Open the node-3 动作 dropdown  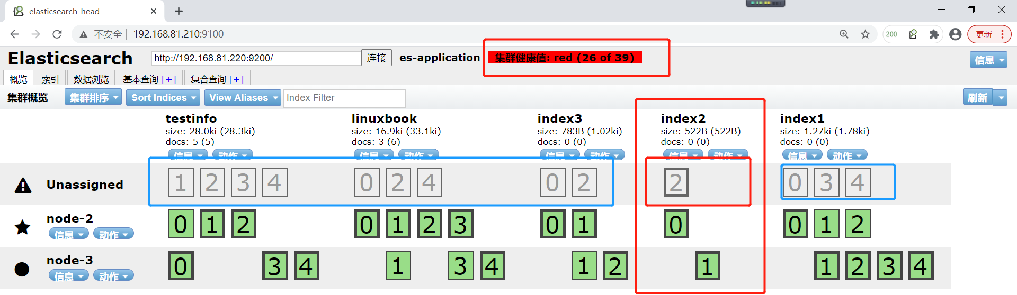click(113, 276)
